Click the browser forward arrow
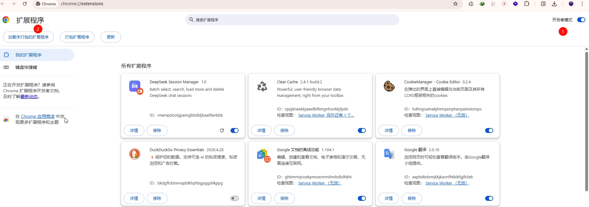This screenshot has width=589, height=207. pos(13,4)
